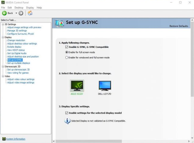Open Adjust video colour settings
This screenshot has width=194, height=143.
tap(21, 79)
